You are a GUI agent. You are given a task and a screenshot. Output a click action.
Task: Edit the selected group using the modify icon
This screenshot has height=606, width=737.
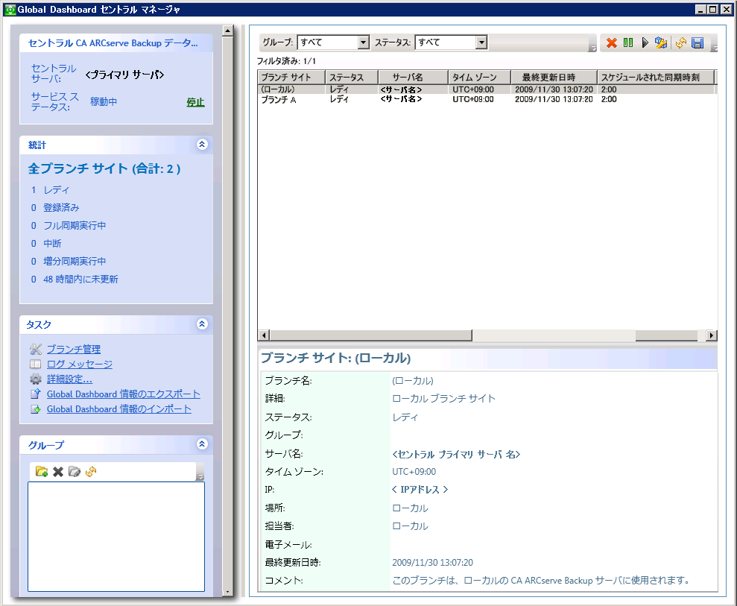(x=72, y=470)
